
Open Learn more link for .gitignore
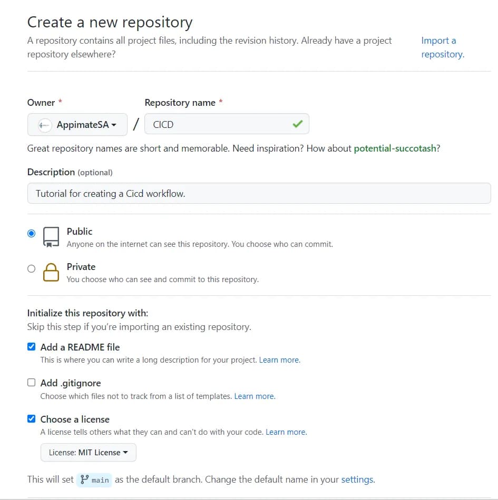pos(255,396)
